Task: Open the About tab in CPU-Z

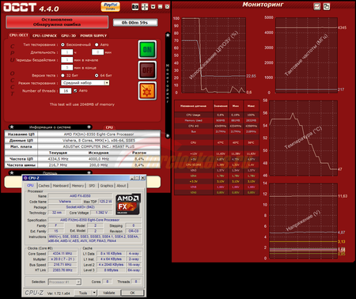Action: pyautogui.click(x=121, y=186)
